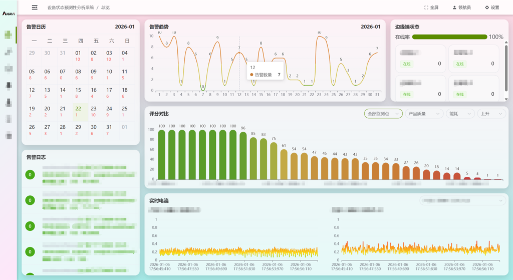Viewport: 513px width, 280px height.
Task: Click the first green alarm log badge
Action: click(x=30, y=174)
